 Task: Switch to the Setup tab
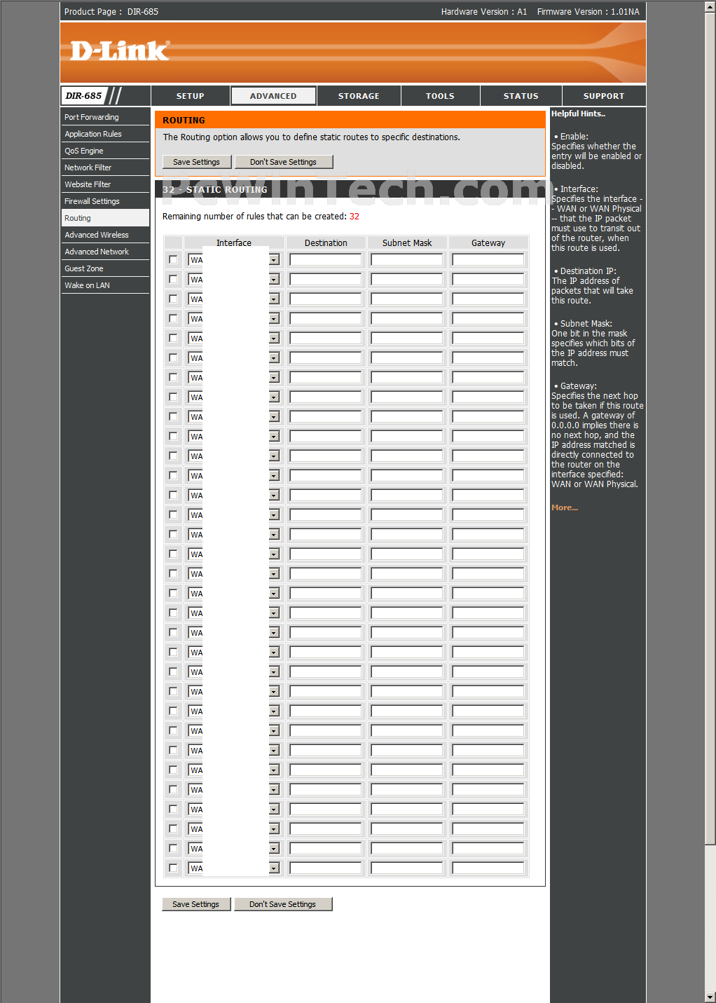pos(191,96)
